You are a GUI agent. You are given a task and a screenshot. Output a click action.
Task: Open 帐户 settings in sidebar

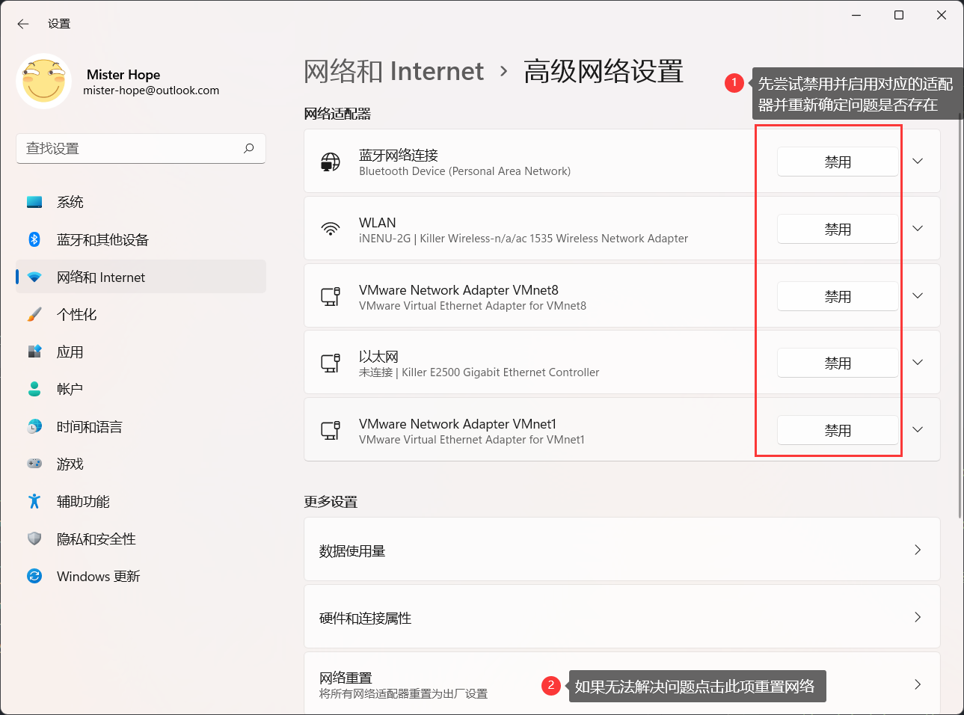click(141, 389)
